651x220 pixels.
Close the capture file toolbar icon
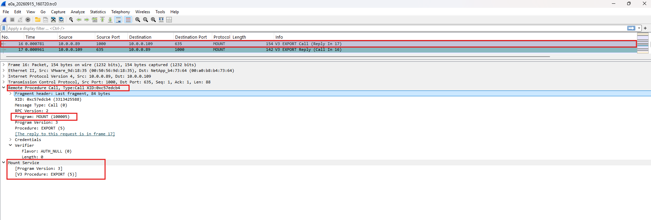pyautogui.click(x=53, y=20)
